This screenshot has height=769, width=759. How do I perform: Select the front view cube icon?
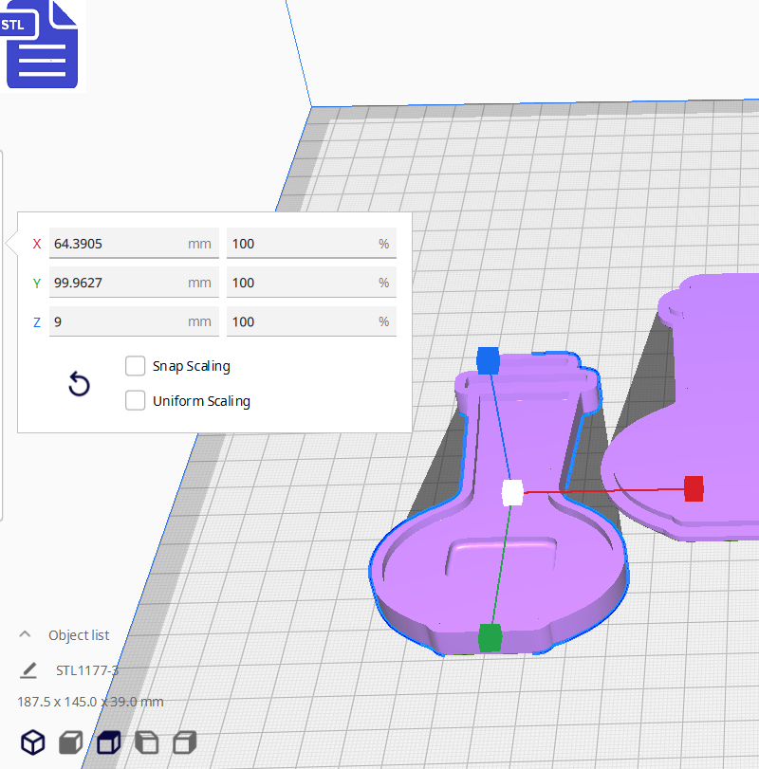click(x=71, y=742)
